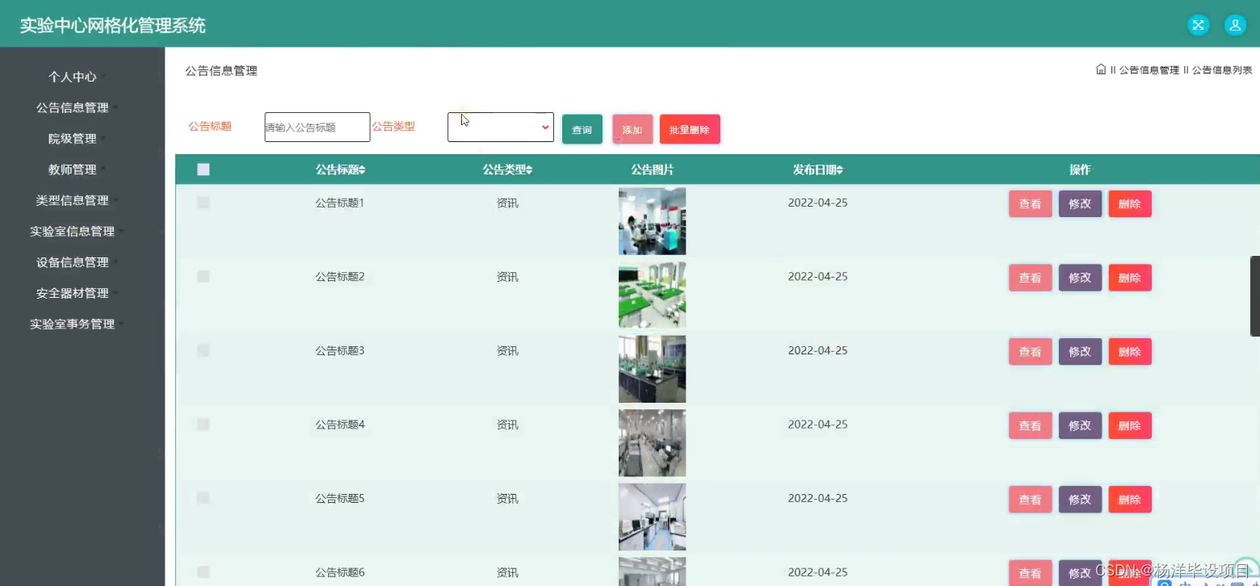The image size is (1260, 586).
Task: Click 修改 for 公告标题2
Action: point(1080,278)
